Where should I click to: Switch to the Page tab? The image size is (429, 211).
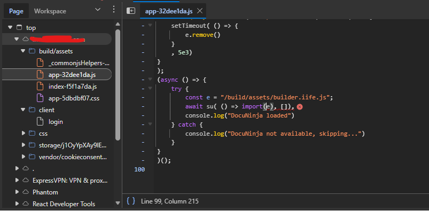click(x=16, y=11)
